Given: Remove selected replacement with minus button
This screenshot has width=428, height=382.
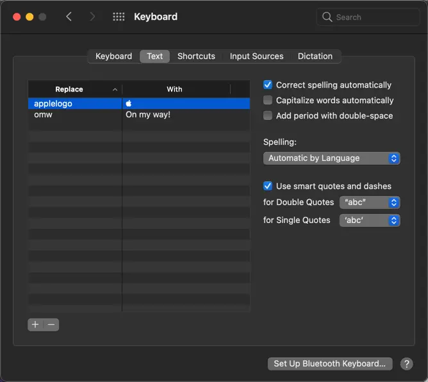Looking at the screenshot, I should click(51, 325).
